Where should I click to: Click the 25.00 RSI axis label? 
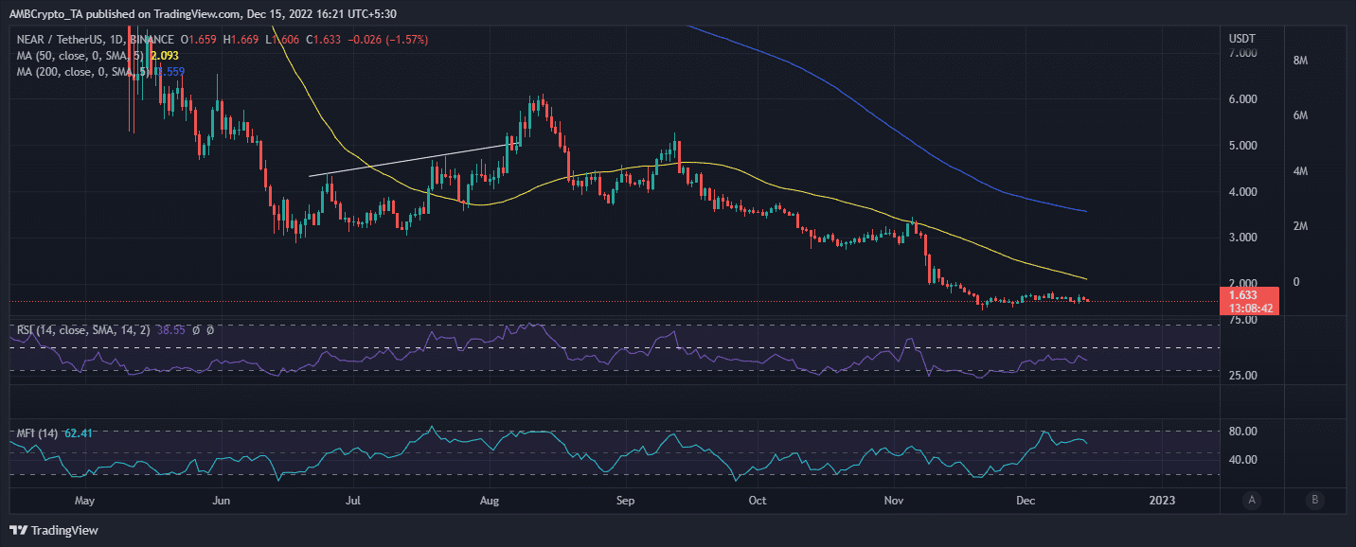[1244, 376]
